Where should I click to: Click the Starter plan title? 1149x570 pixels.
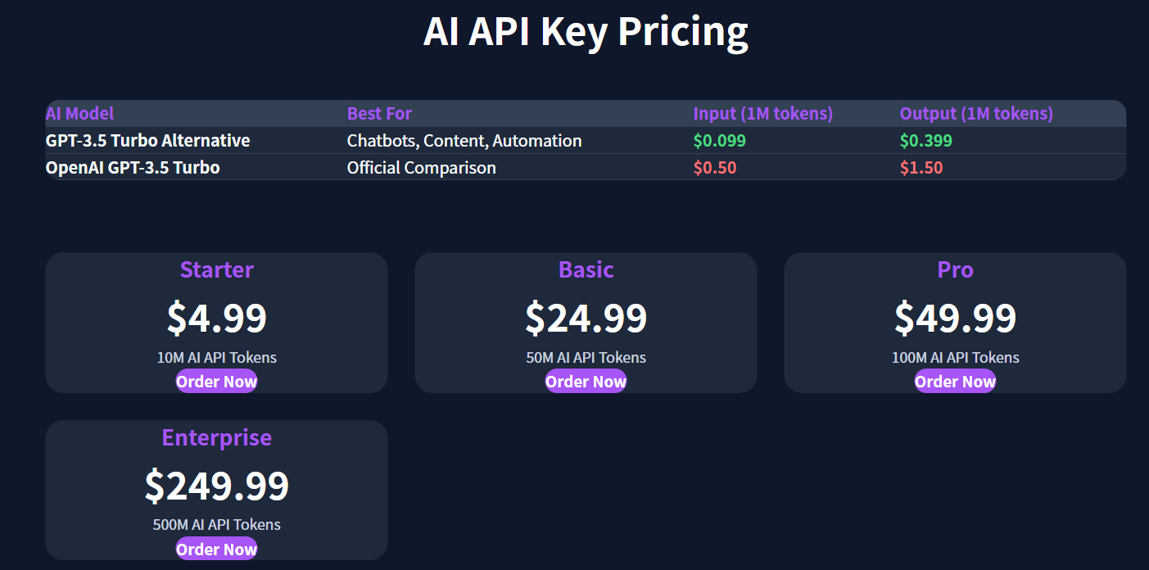[x=216, y=270]
